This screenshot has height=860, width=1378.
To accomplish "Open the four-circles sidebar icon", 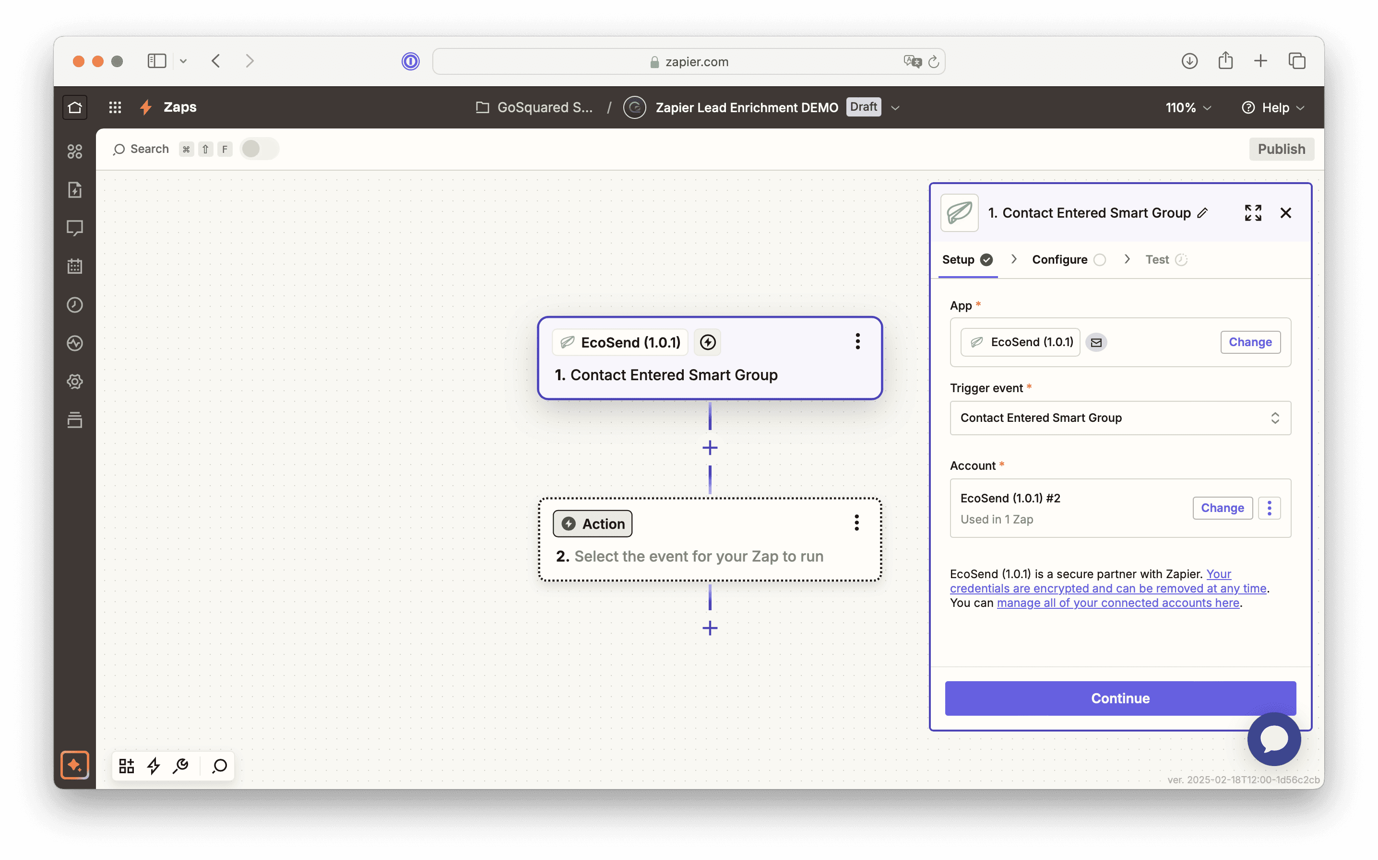I will [x=74, y=151].
